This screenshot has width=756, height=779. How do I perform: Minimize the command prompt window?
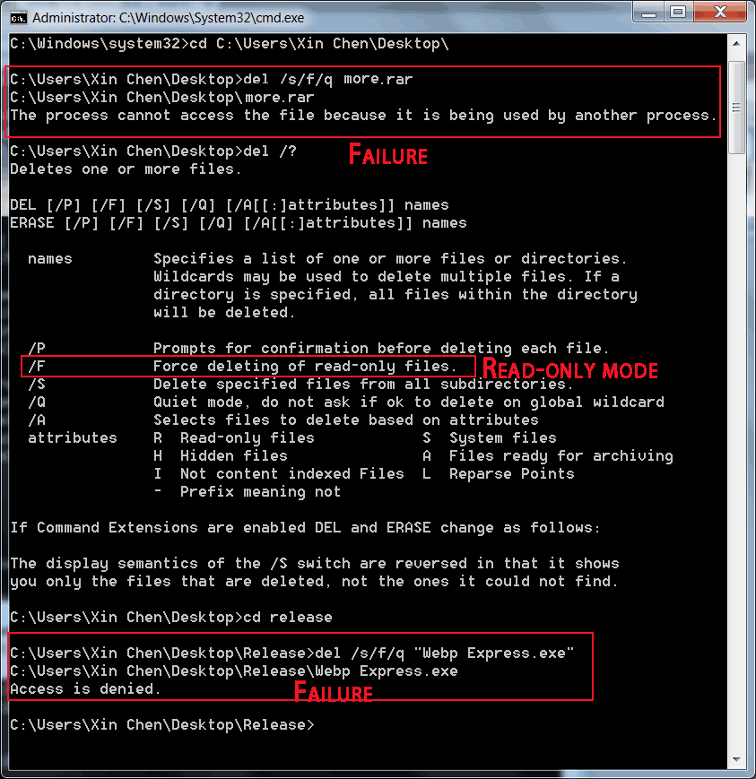point(648,12)
